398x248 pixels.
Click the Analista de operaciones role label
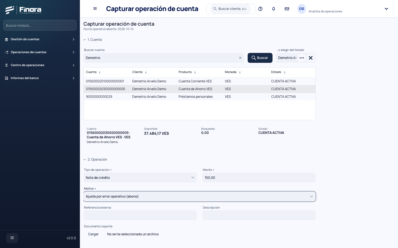tap(325, 11)
